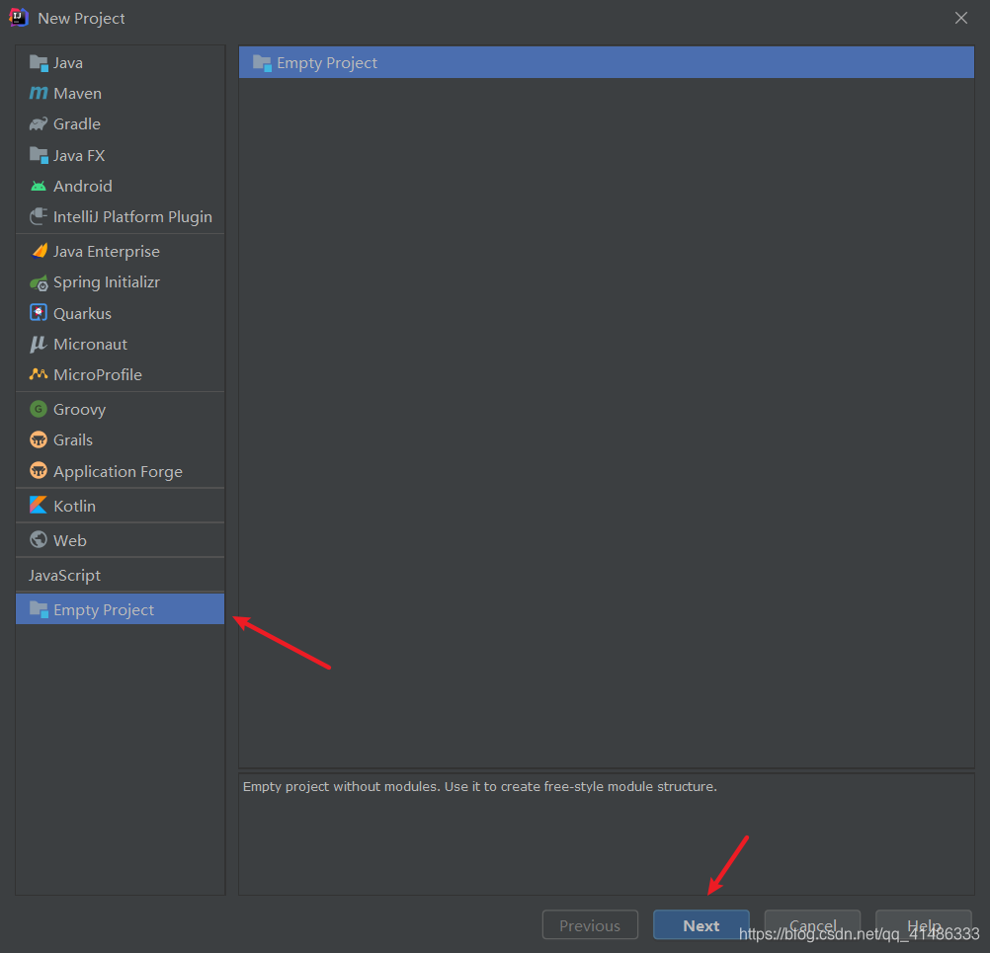This screenshot has height=953, width=990.
Task: Choose the Java Enterprise icon
Action: point(39,251)
